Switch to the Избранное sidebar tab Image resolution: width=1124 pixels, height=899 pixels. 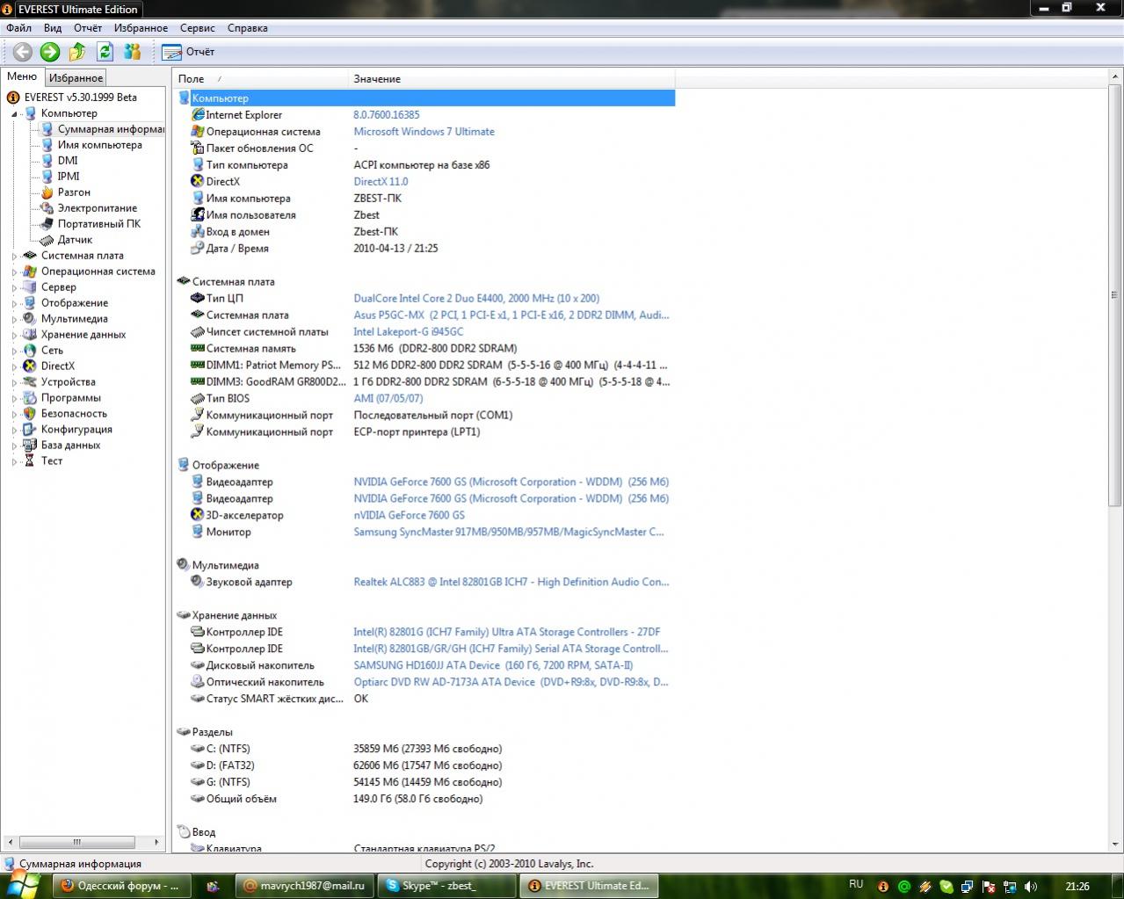point(76,78)
